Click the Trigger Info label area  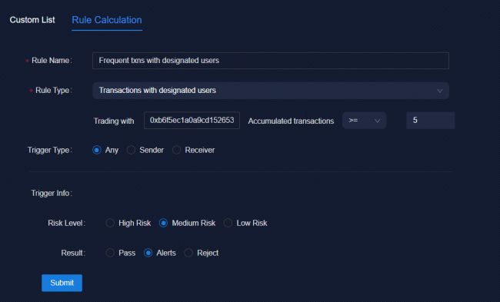(x=52, y=193)
